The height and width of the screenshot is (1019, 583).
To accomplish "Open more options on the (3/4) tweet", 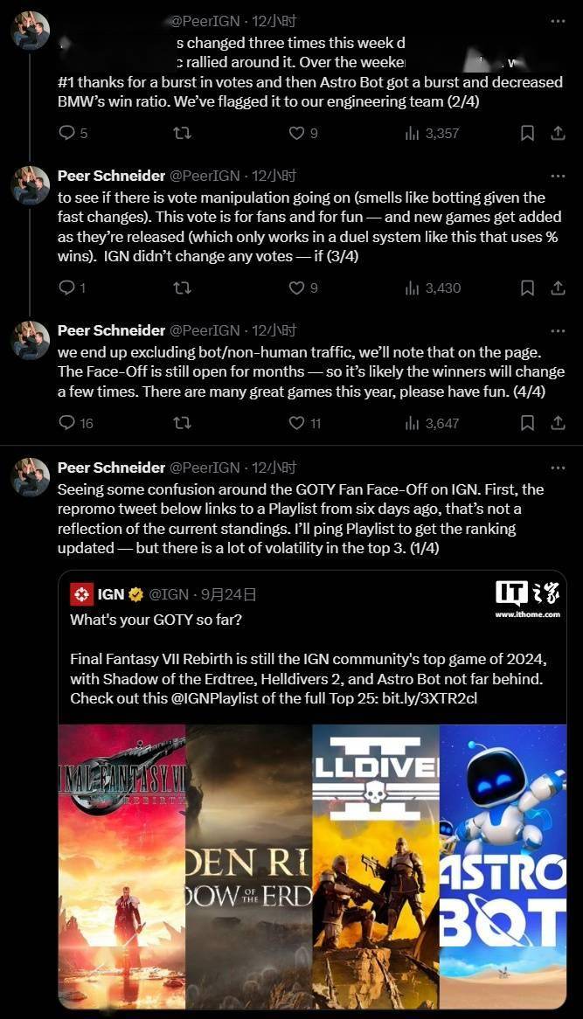I will pos(558,176).
